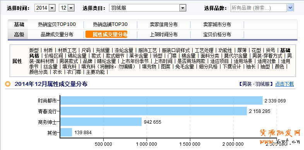The width and height of the screenshot is (304, 150).
Task: Open the month 12 dropdown
Action: pos(67,8)
